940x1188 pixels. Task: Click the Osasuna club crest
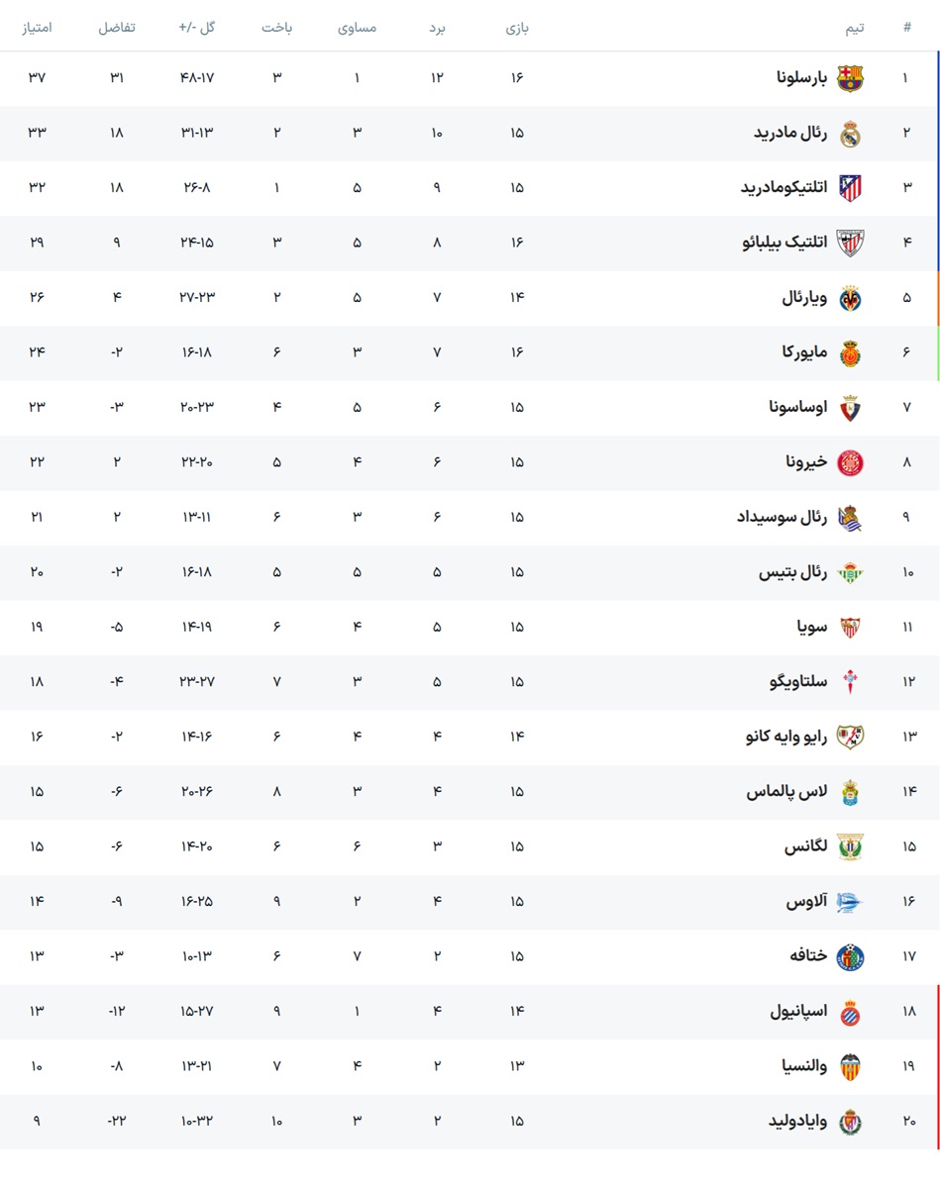click(850, 408)
